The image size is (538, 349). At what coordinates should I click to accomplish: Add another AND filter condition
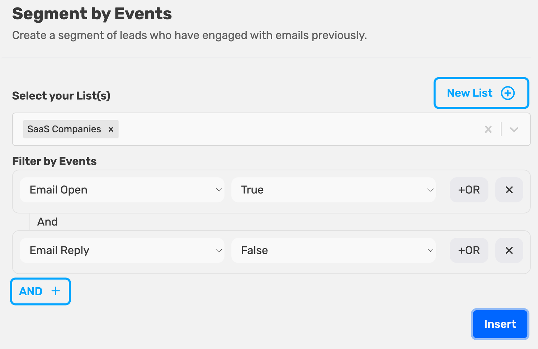click(41, 291)
